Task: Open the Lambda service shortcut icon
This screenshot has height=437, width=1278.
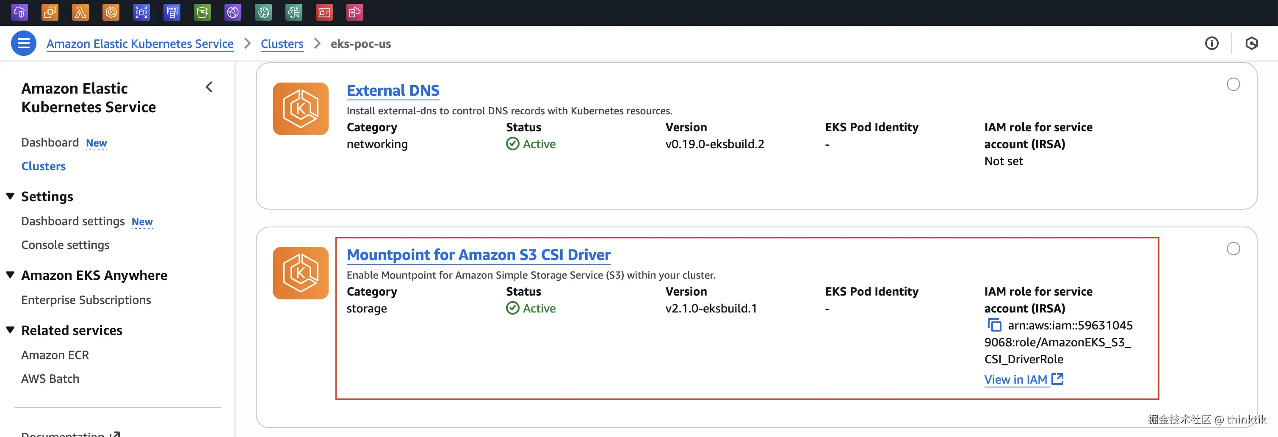Action: 80,12
